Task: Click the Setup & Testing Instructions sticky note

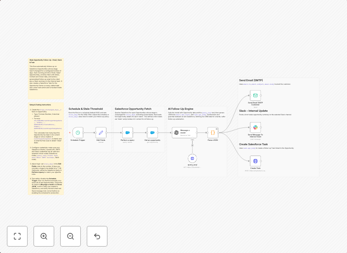Action: pyautogui.click(x=46, y=149)
